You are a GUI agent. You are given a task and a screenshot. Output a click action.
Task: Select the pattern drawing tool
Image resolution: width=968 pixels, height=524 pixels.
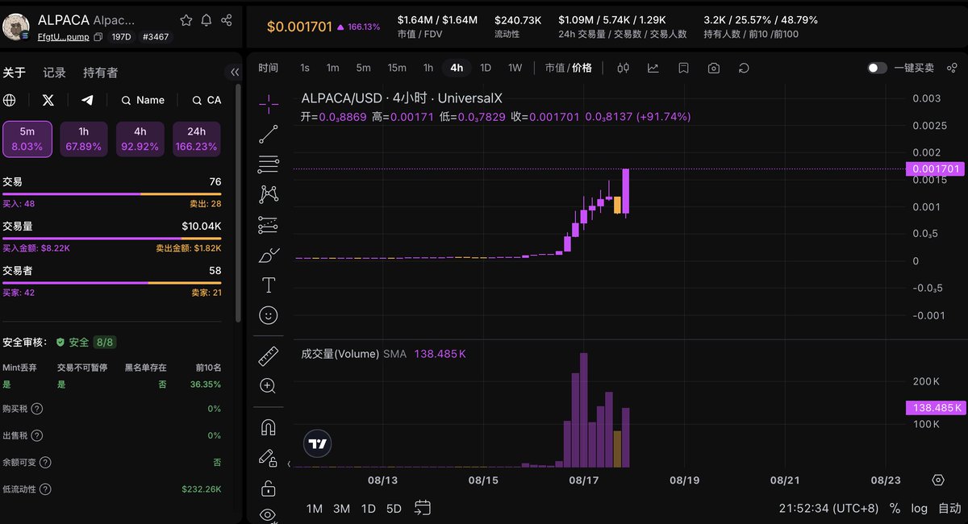tap(268, 194)
